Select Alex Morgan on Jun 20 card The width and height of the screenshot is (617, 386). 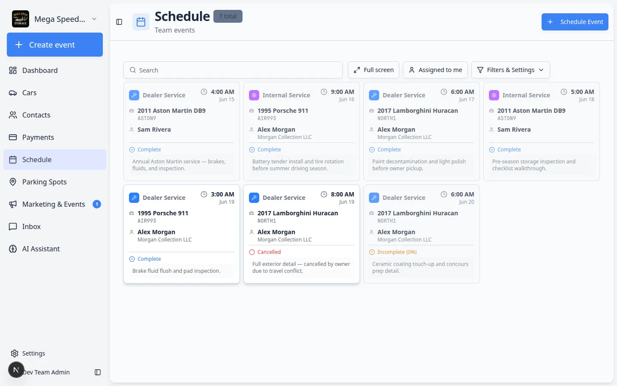pos(396,232)
